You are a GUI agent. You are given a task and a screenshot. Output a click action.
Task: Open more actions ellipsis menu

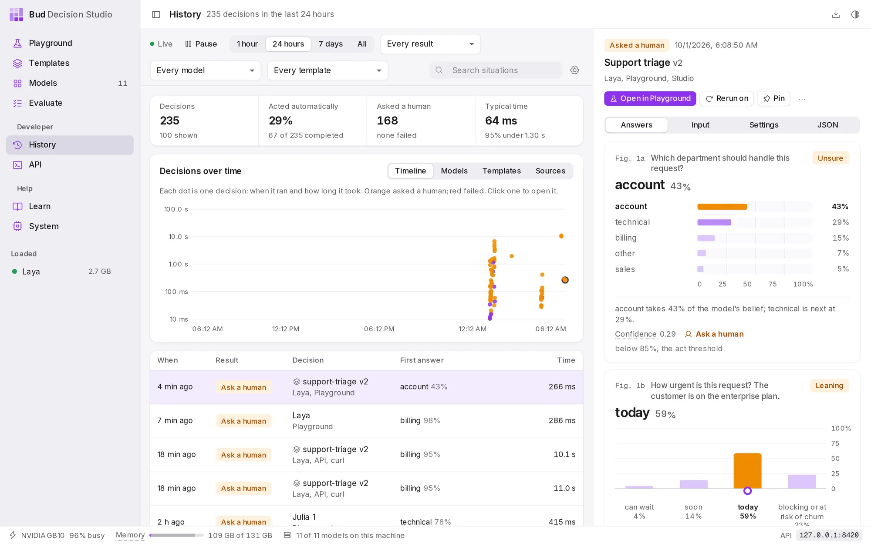[x=802, y=99]
